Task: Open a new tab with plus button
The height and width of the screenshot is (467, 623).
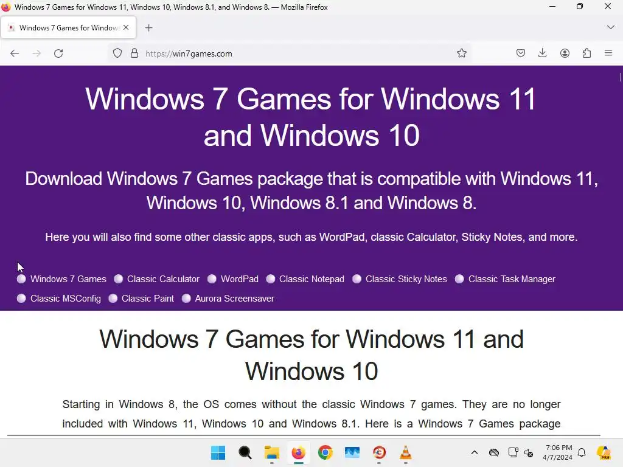Action: [148, 28]
